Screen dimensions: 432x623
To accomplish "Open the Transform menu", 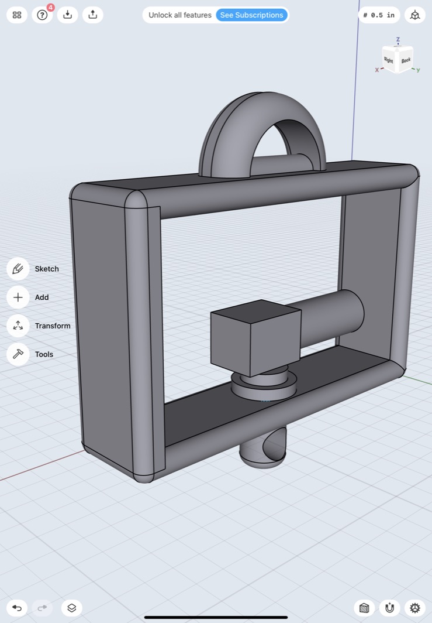I will (x=18, y=326).
